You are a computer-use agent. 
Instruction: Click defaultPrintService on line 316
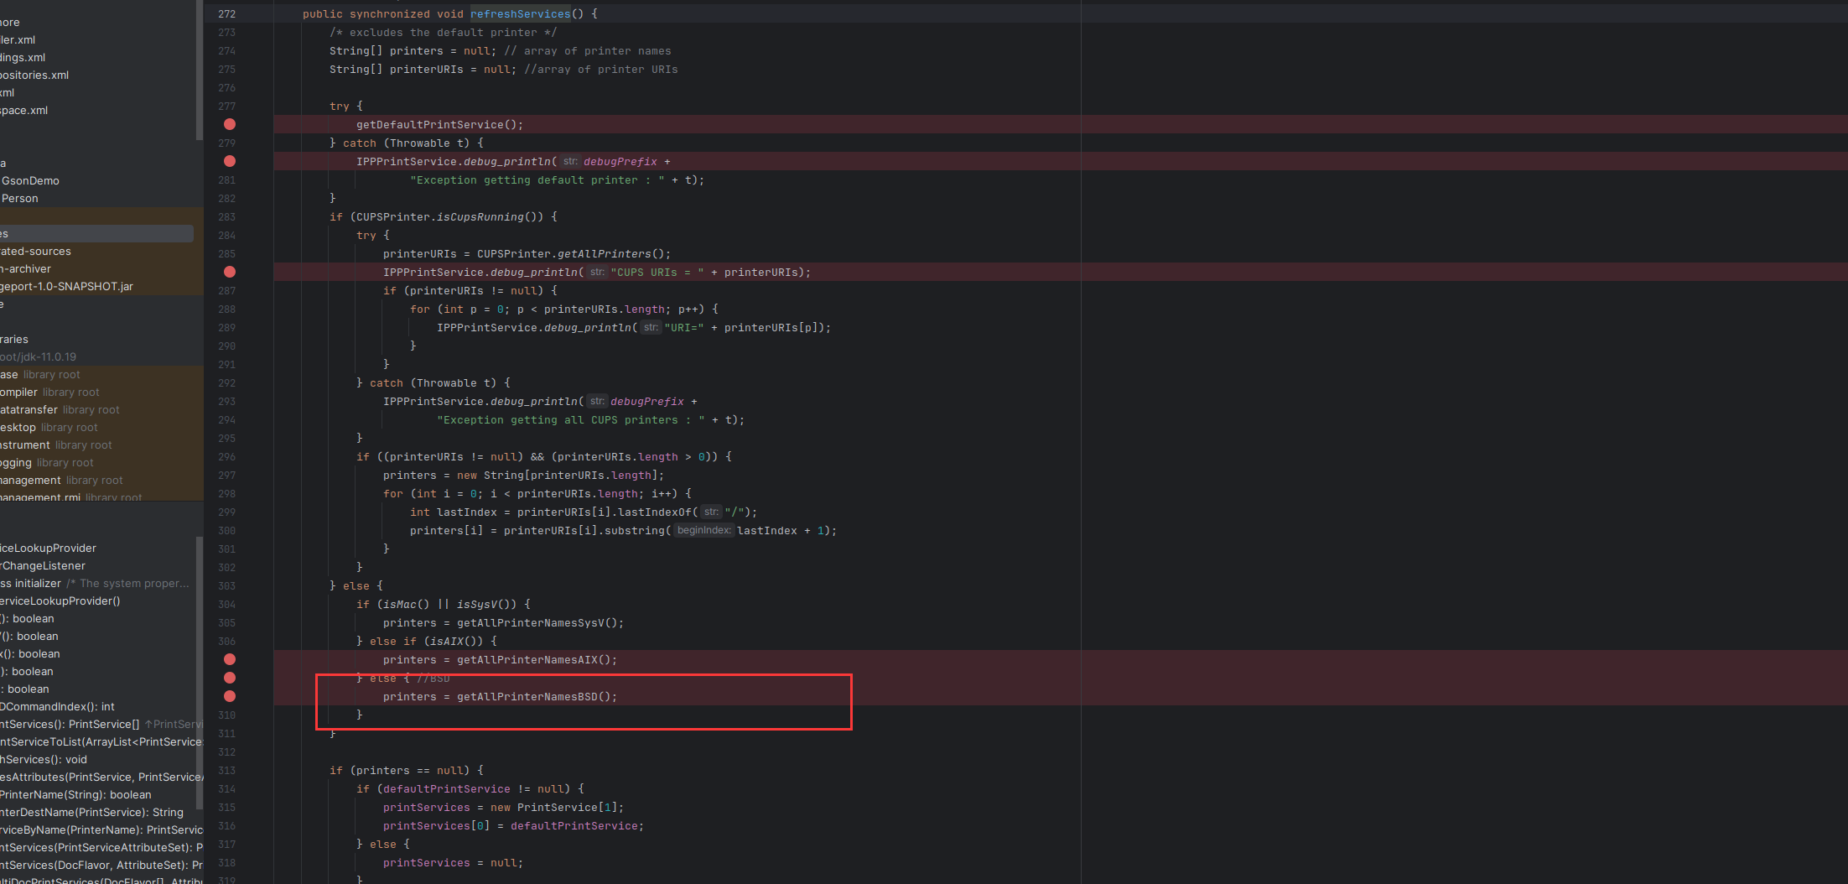tap(575, 825)
